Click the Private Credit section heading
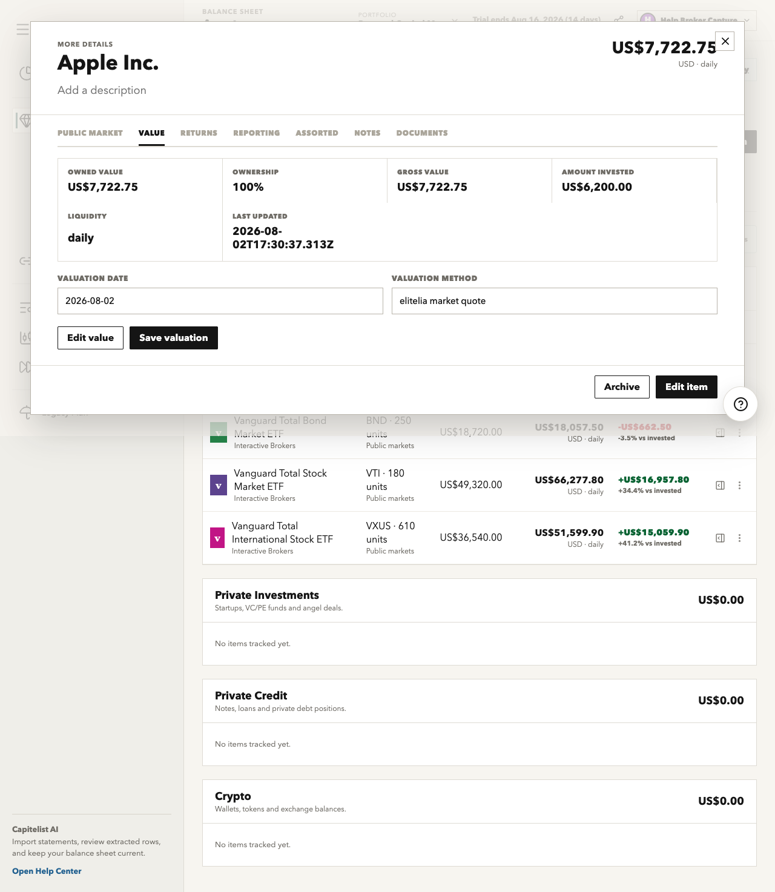 251,696
